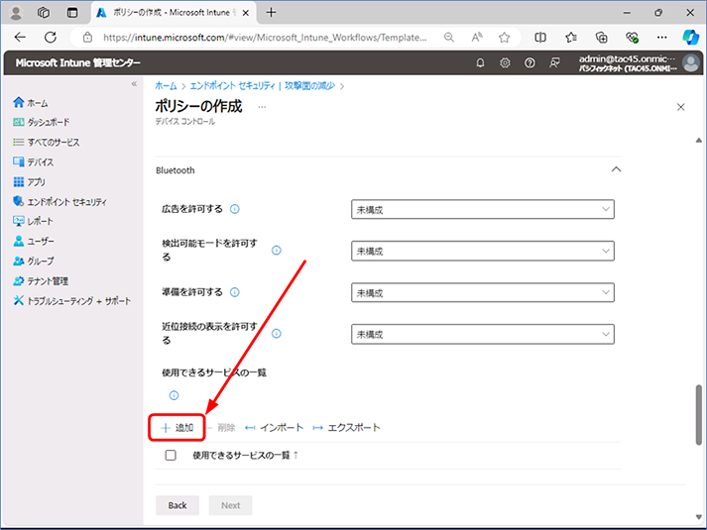Image resolution: width=707 pixels, height=530 pixels.
Task: Open the browser collections icon
Action: [x=602, y=38]
